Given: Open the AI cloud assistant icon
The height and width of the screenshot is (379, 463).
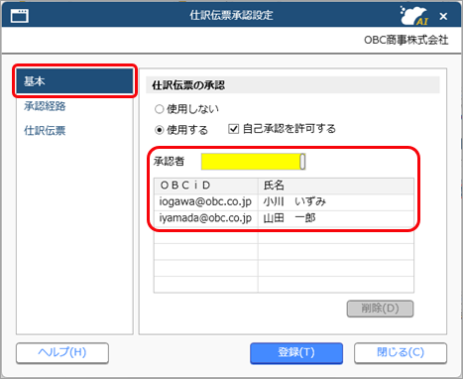Looking at the screenshot, I should coord(414,16).
